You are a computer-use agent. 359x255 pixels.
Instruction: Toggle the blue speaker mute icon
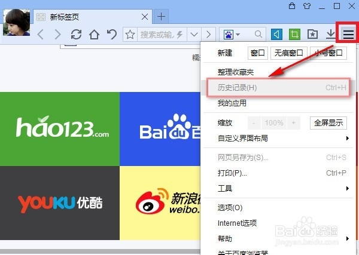point(276,35)
